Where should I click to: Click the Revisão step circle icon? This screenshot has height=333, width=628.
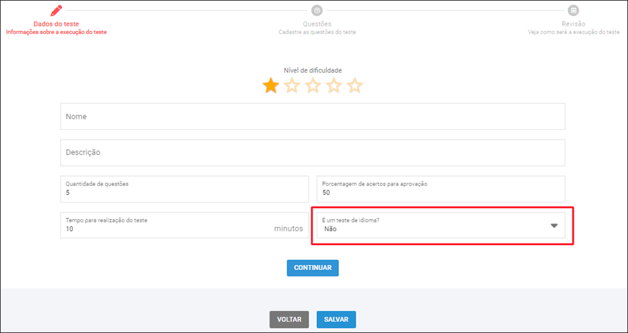click(x=574, y=11)
